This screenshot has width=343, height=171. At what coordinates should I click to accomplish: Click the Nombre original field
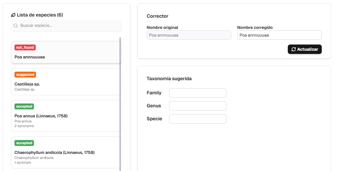(x=189, y=35)
